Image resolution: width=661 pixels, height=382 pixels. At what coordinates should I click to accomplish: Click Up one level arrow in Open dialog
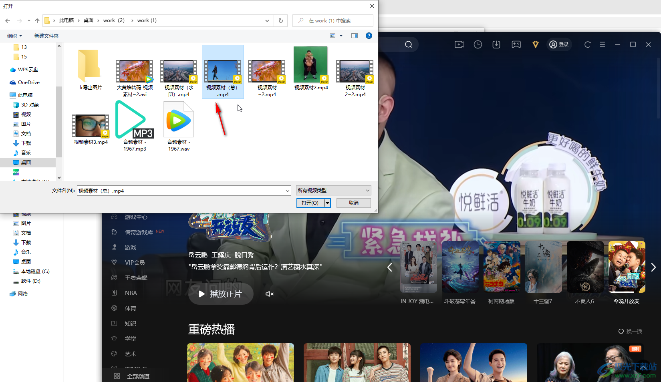[x=37, y=20]
